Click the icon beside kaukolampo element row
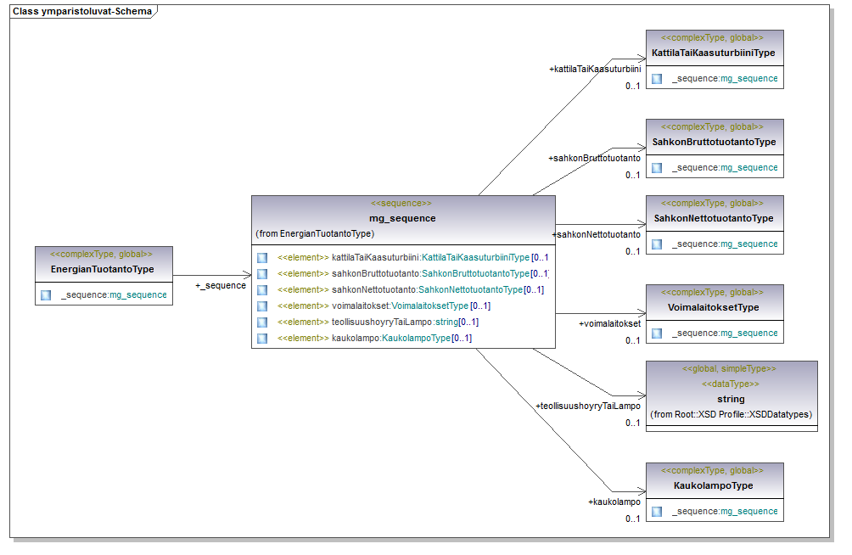Screen dimensions: 852x555 point(262,339)
